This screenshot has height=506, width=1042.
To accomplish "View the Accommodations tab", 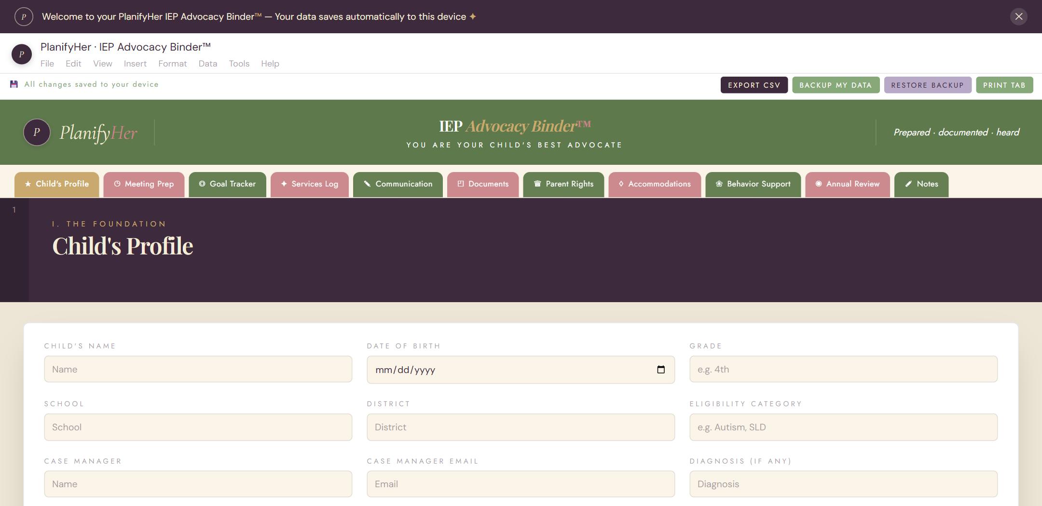I will click(655, 185).
